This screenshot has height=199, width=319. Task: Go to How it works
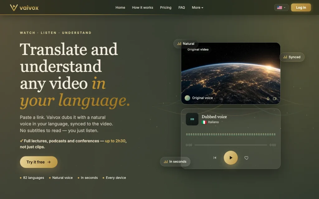[x=142, y=7]
